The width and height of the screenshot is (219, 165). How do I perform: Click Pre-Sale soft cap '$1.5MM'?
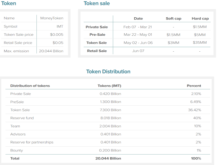(x=173, y=35)
